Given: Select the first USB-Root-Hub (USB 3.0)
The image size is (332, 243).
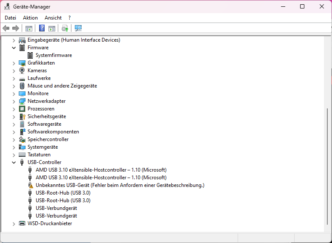Looking at the screenshot, I should [63, 193].
